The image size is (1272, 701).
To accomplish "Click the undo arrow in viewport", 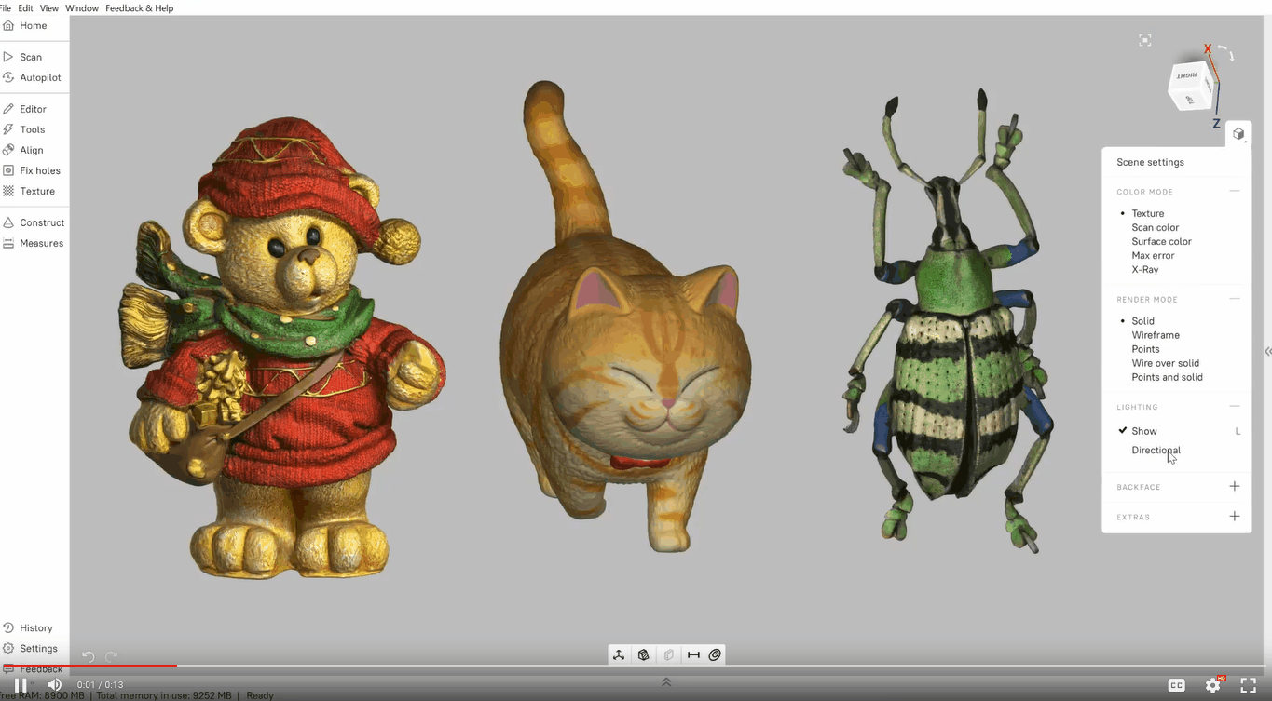I will (x=88, y=656).
